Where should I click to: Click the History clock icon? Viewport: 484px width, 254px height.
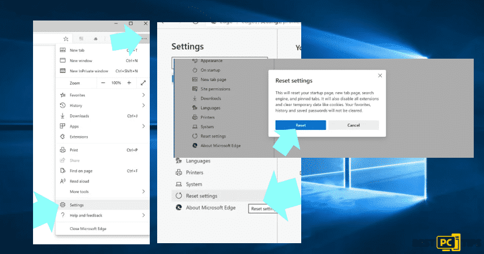click(x=63, y=105)
